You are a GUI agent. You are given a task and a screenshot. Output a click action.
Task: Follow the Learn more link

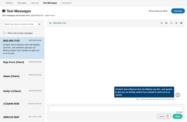[x=50, y=15]
